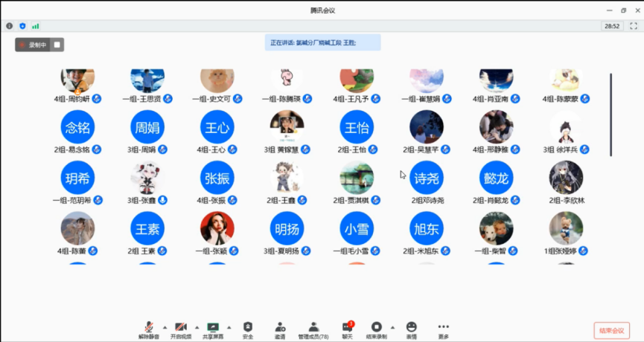The image size is (644, 342).
Task: Expand the arrow beside 结束录制
Action: (x=394, y=326)
